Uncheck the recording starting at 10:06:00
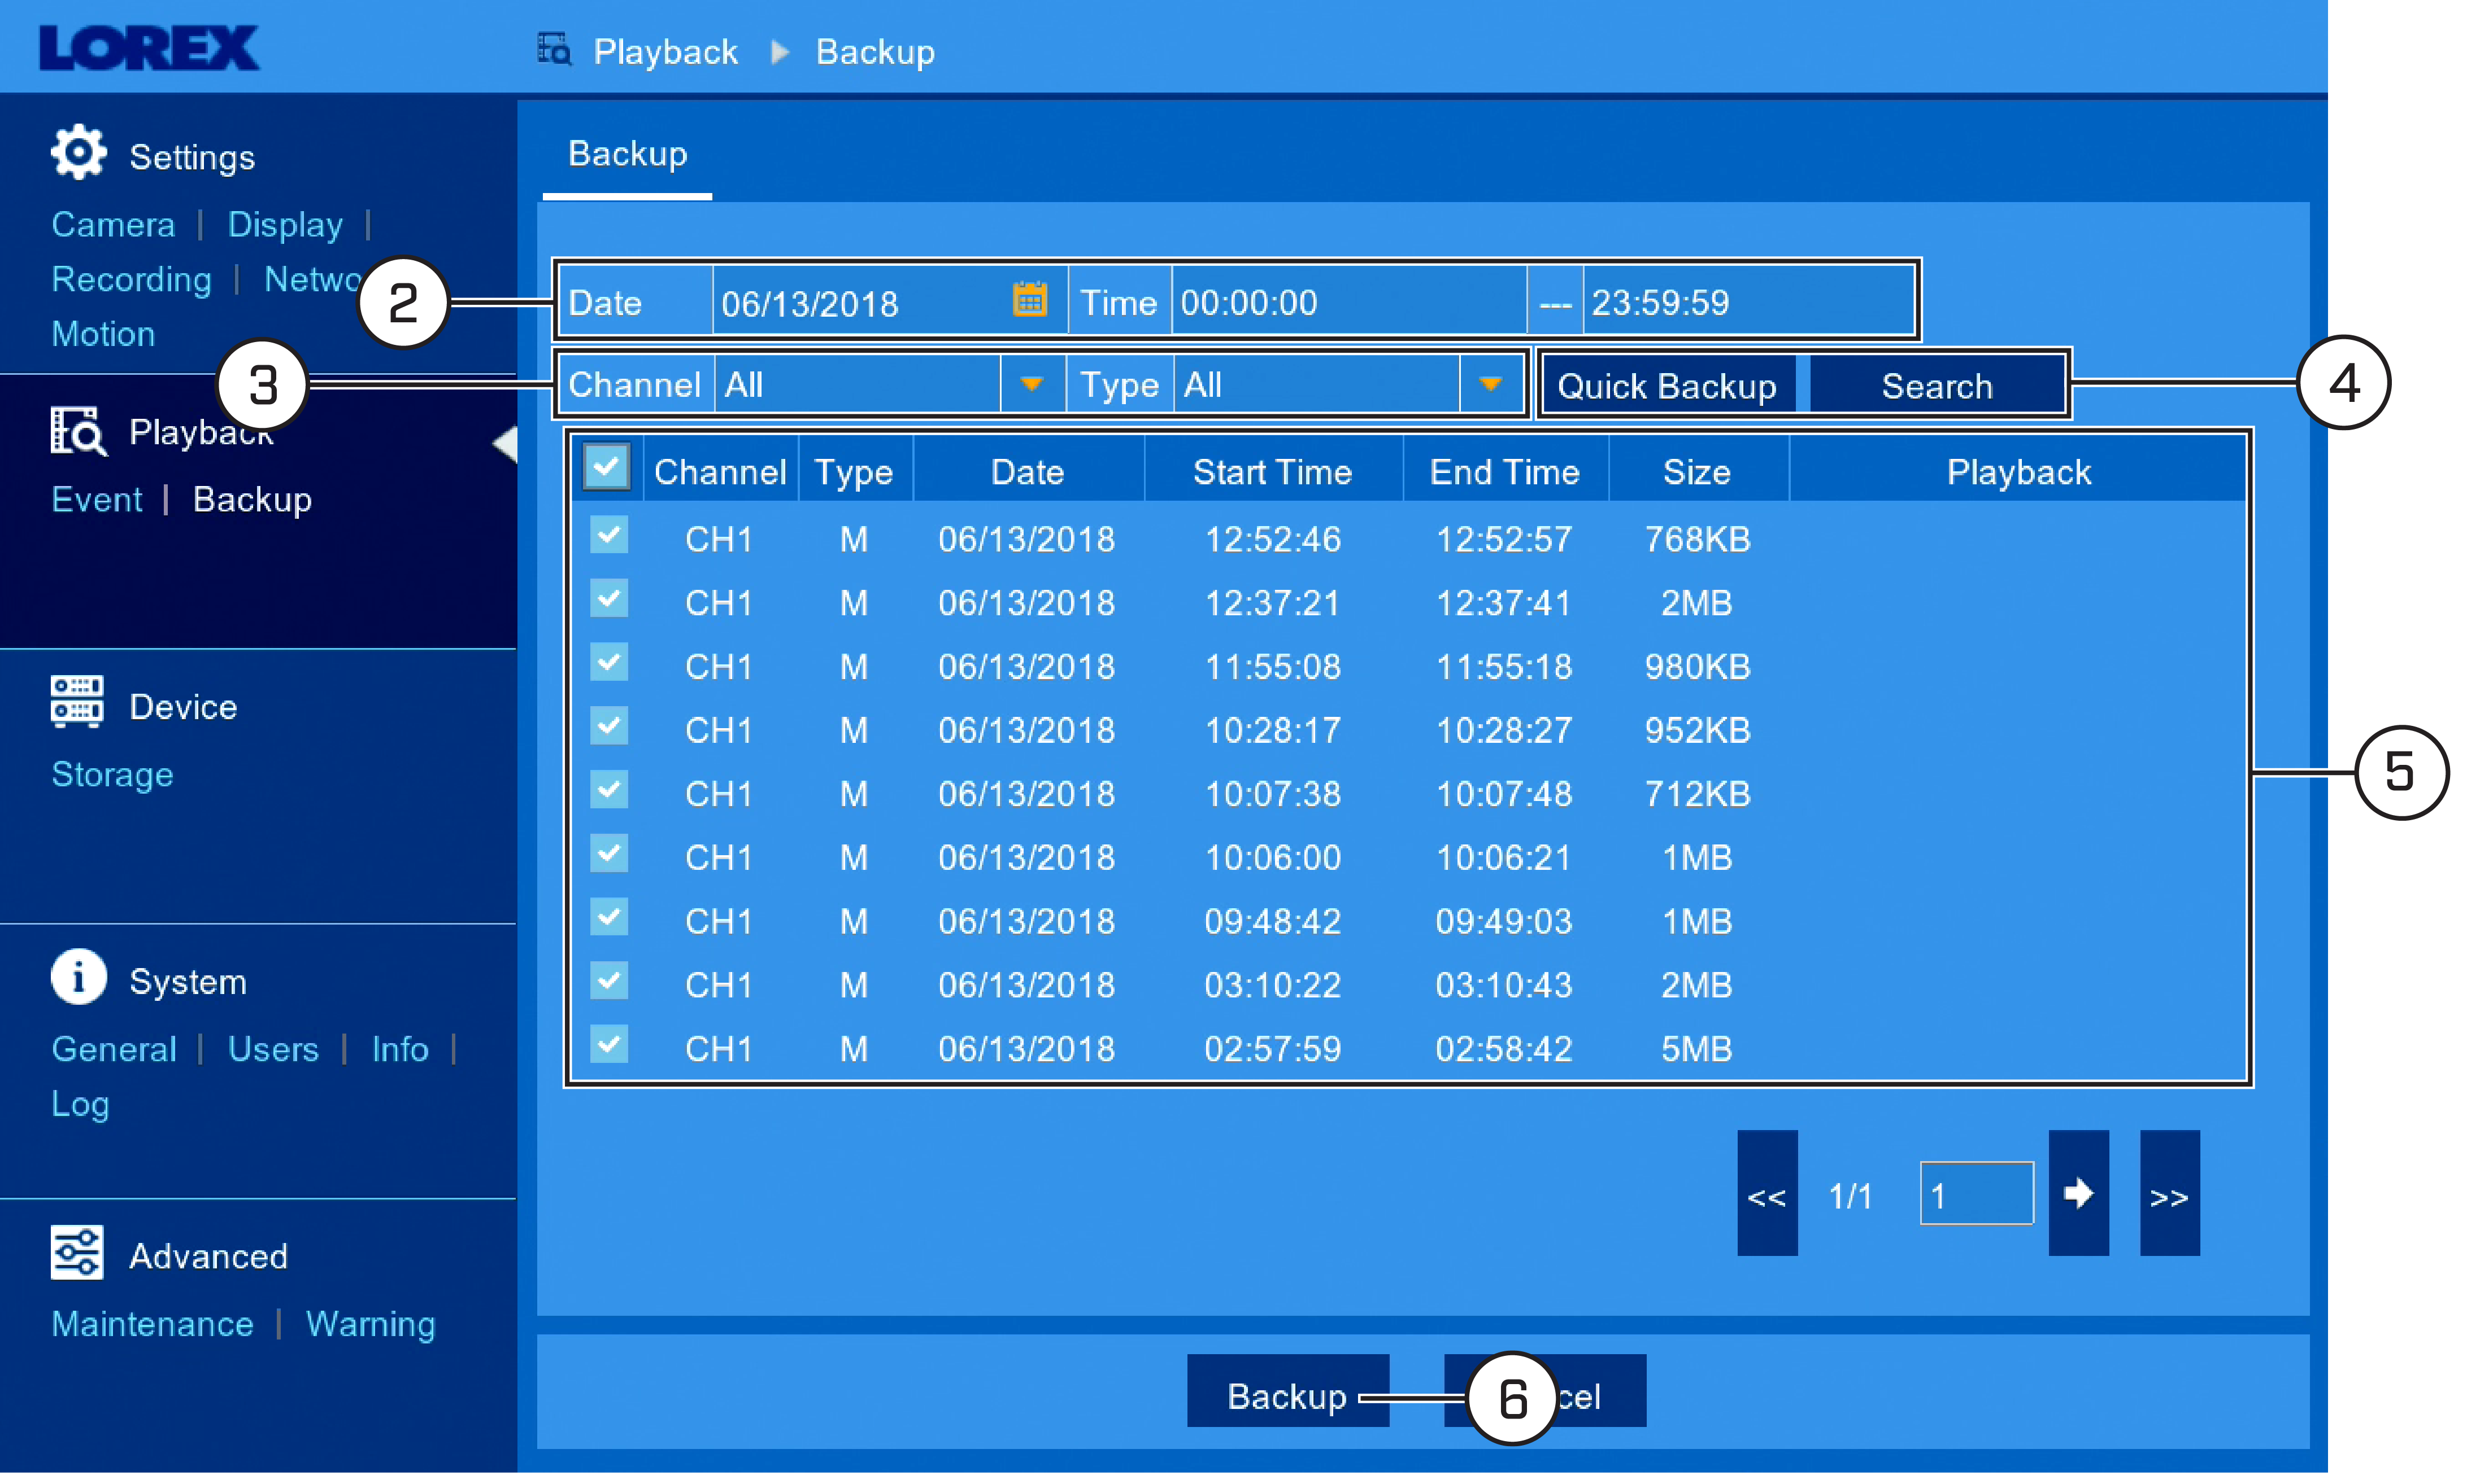The height and width of the screenshot is (1484, 2467). (608, 853)
